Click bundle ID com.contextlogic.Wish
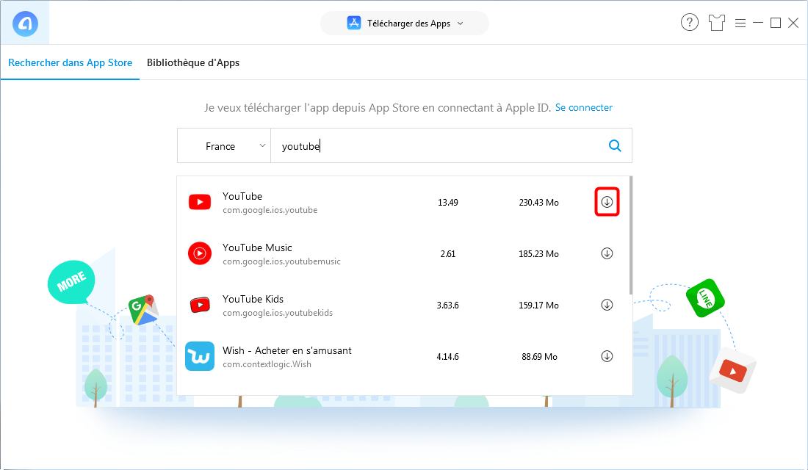 pos(267,364)
